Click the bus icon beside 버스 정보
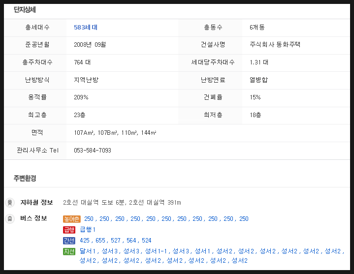 [10, 219]
